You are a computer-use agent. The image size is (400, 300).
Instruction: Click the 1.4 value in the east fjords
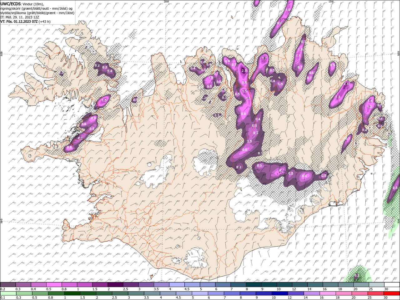tap(370, 101)
